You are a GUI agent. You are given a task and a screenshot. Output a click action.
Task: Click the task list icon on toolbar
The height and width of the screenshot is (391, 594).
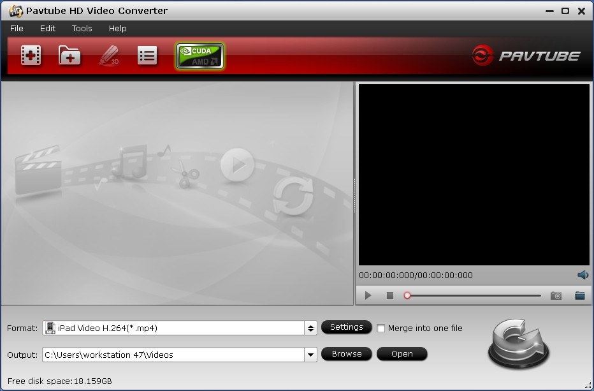point(147,55)
